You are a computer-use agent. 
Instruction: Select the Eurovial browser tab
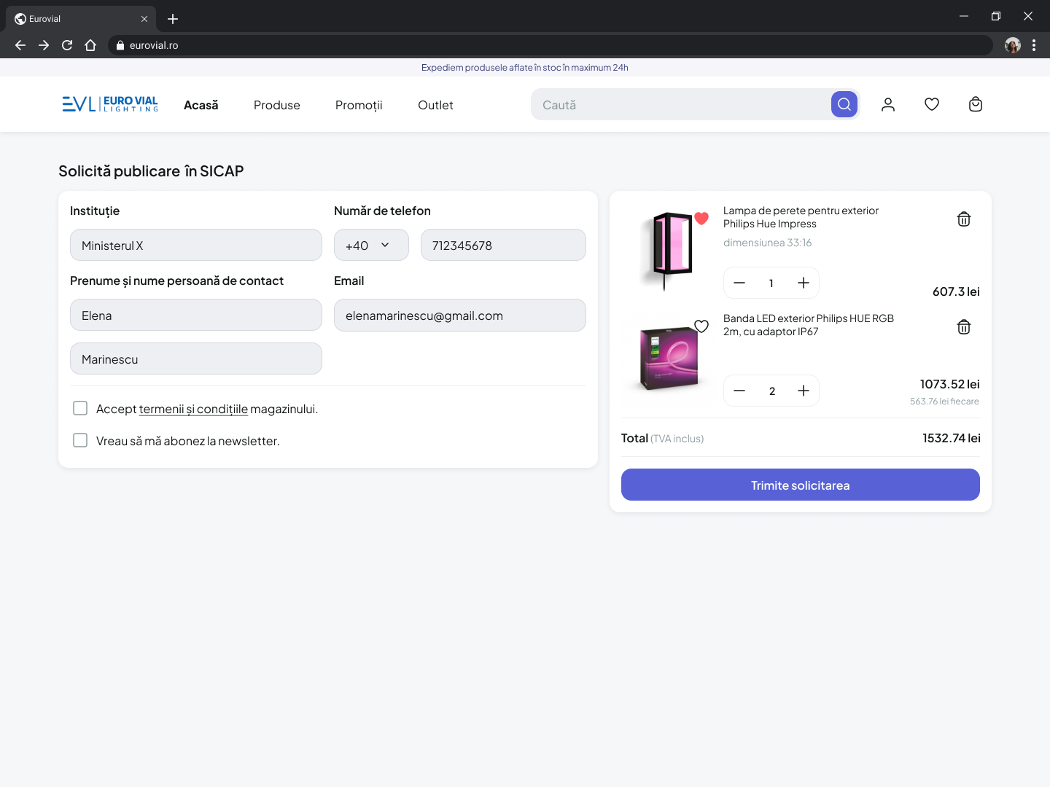tap(80, 19)
